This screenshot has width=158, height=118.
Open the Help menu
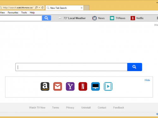32,13
